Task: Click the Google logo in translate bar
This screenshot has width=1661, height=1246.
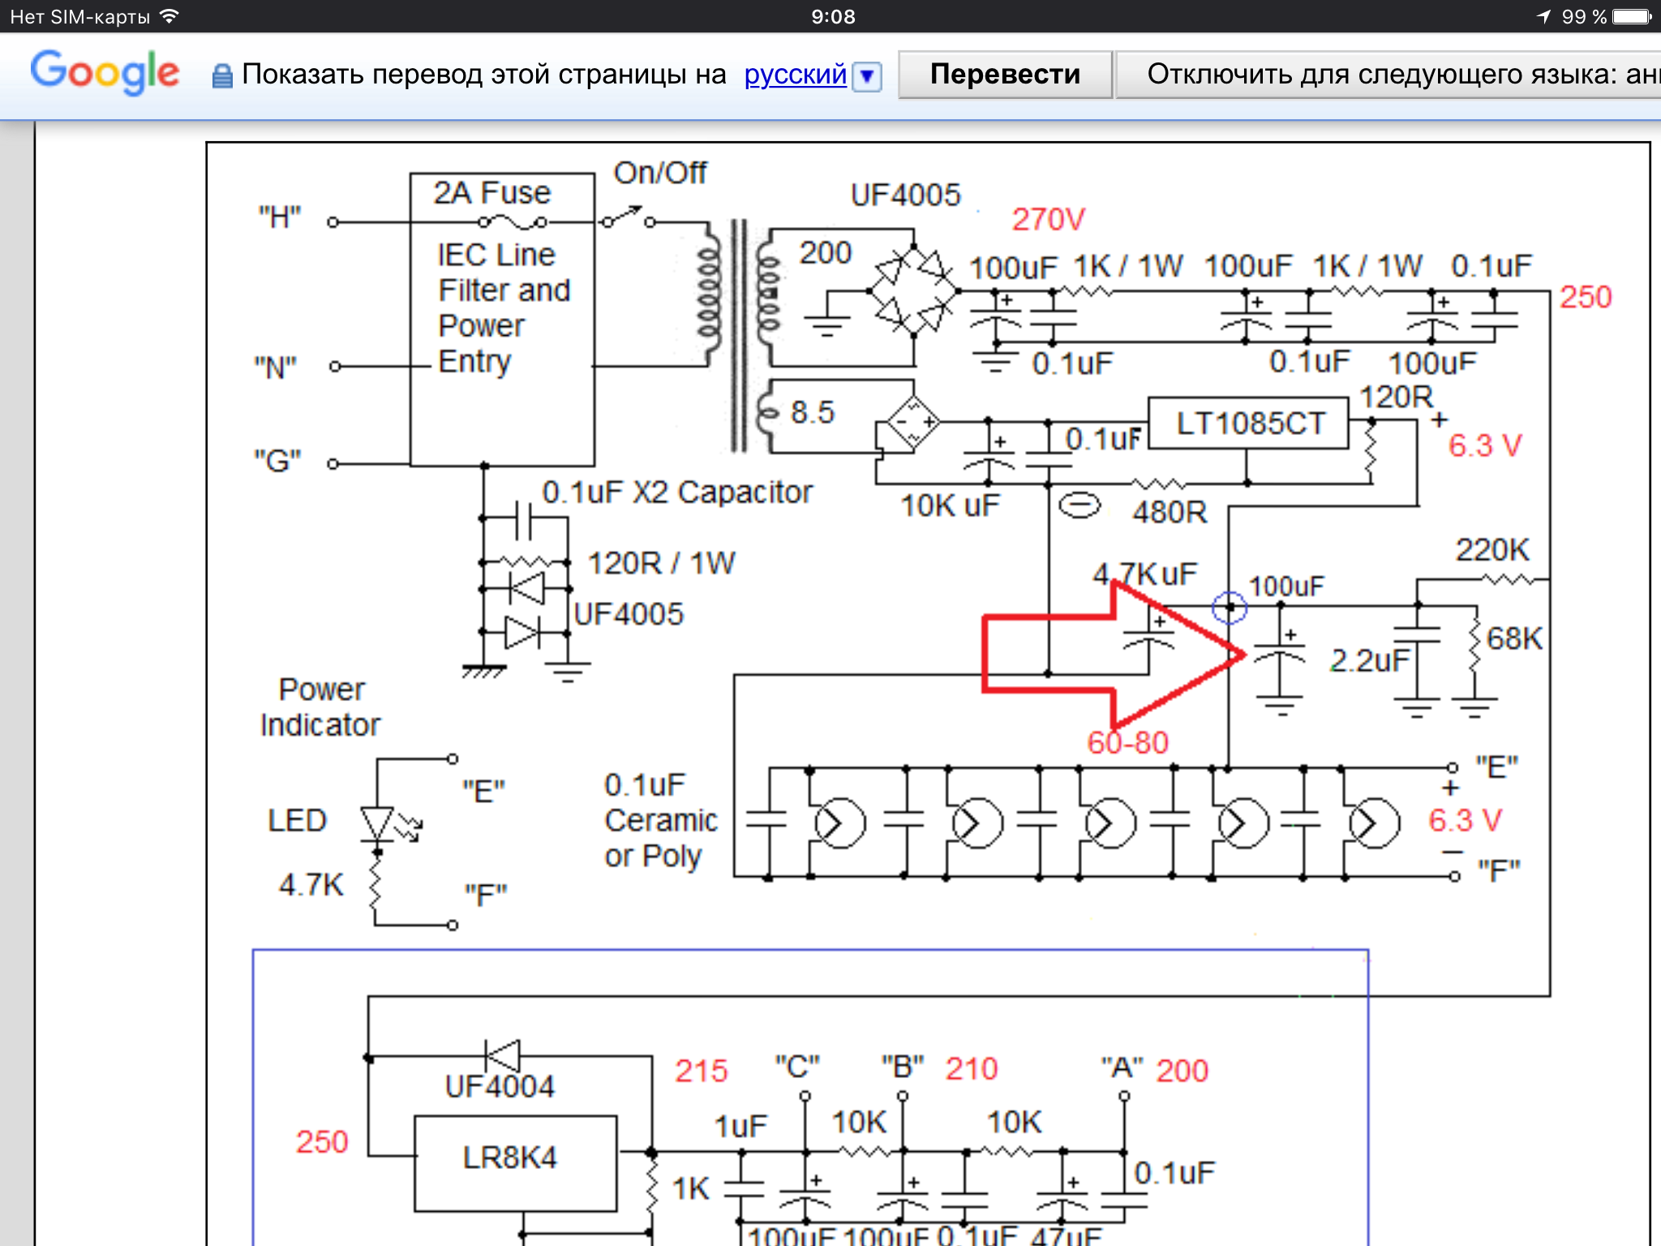Action: point(105,73)
